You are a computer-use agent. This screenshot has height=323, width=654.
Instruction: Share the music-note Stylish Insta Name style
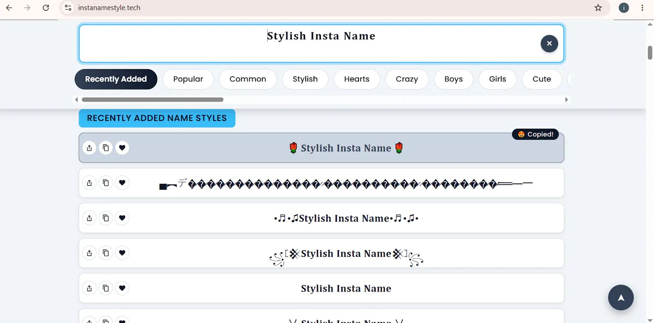[x=90, y=218]
